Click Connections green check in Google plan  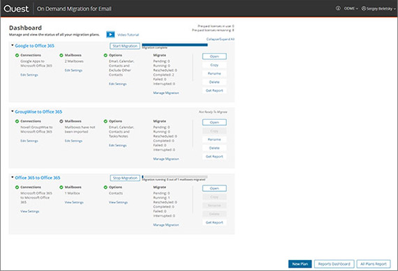(17, 55)
